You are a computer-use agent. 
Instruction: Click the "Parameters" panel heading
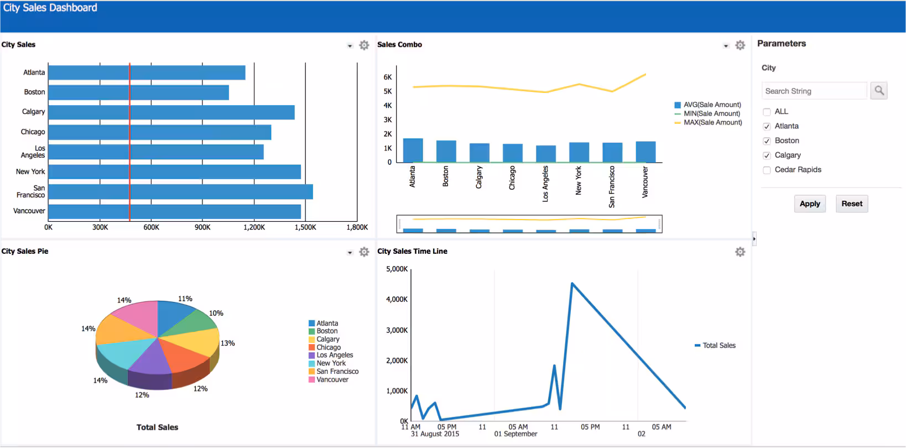tap(782, 44)
